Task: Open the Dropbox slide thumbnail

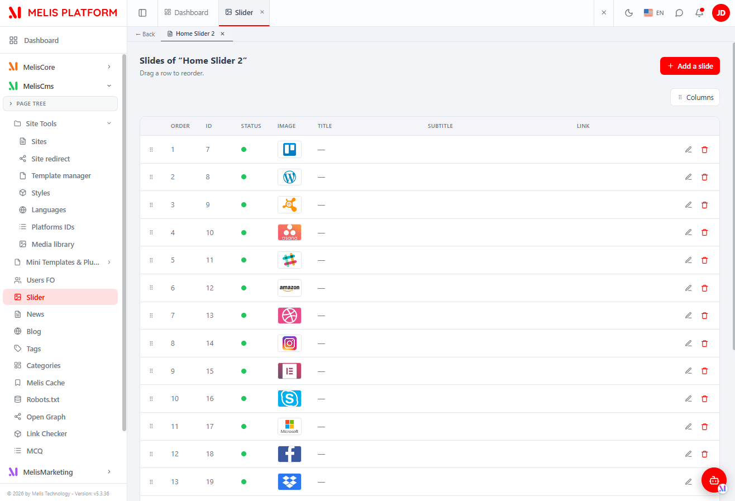Action: [289, 481]
